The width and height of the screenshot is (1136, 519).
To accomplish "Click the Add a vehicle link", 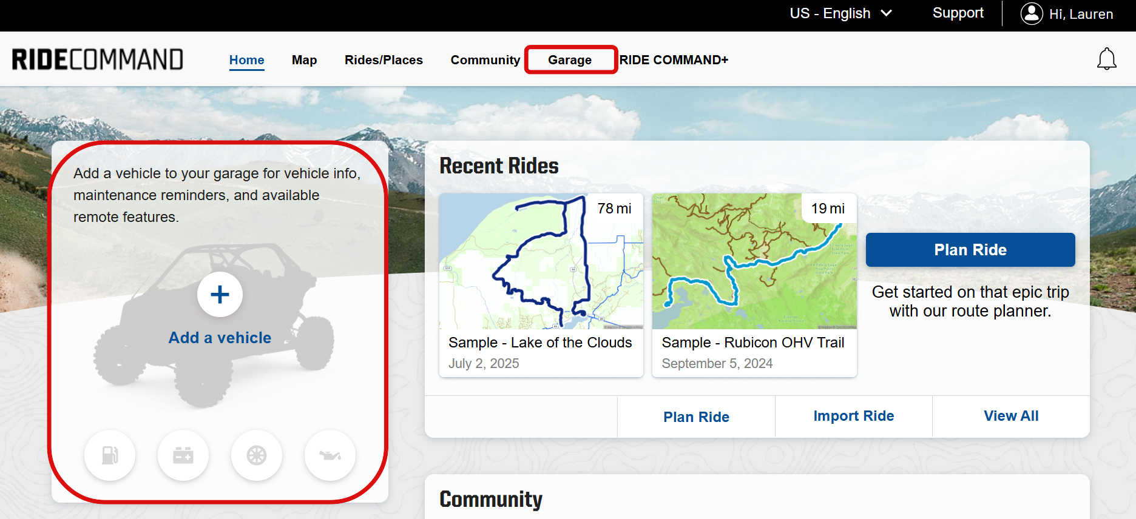I will pos(220,338).
